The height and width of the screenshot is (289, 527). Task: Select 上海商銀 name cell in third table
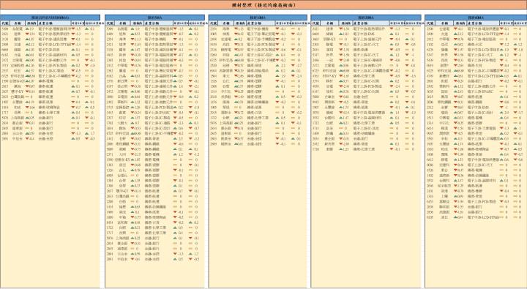click(226, 123)
